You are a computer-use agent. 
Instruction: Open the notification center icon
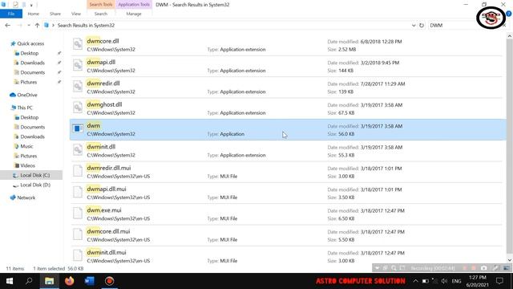(x=499, y=281)
